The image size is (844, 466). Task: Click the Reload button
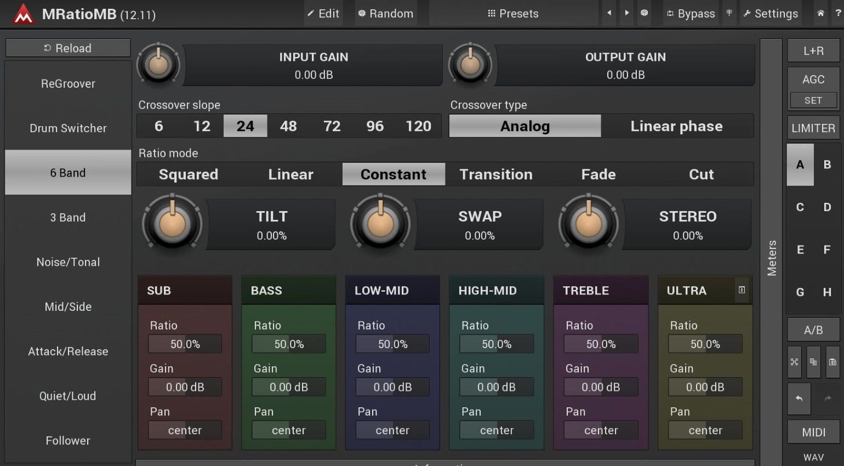click(68, 48)
